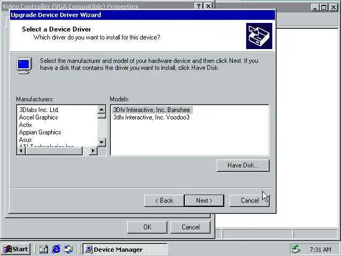Select 3Dlabs Inc. Ltd. in Manufacturers list
Viewport: 341px width, 256px height.
[39, 110]
